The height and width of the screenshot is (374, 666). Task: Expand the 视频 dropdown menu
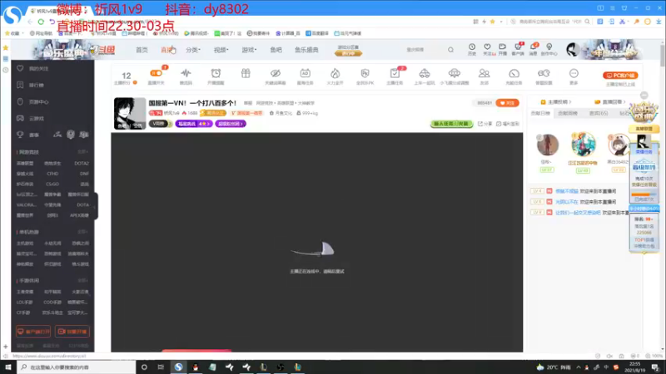point(221,50)
